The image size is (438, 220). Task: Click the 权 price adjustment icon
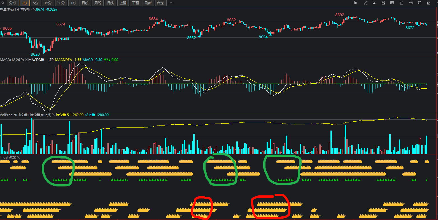355,3
